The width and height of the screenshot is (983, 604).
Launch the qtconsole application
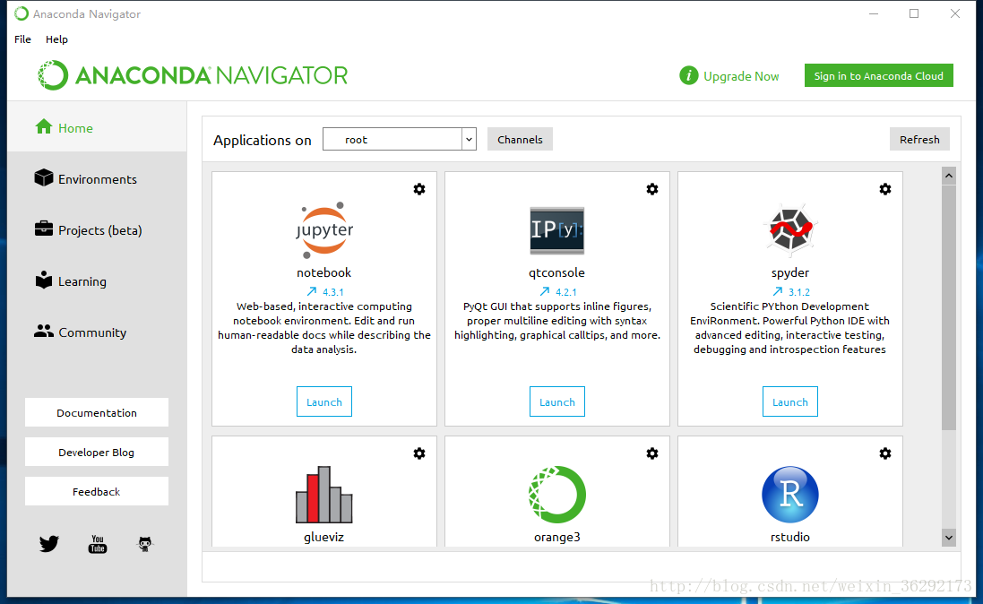556,402
